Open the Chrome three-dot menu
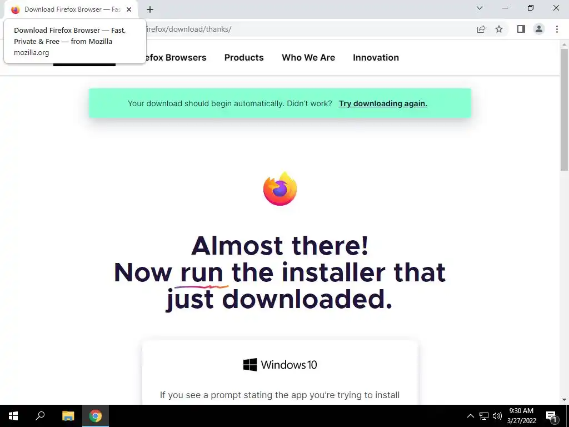 [x=557, y=29]
